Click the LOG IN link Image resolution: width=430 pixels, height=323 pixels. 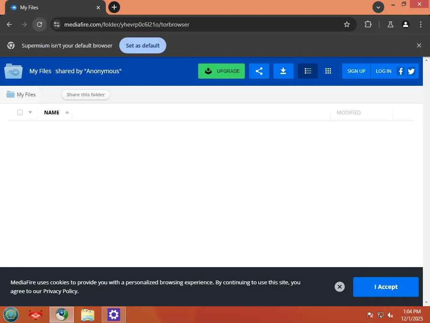383,71
